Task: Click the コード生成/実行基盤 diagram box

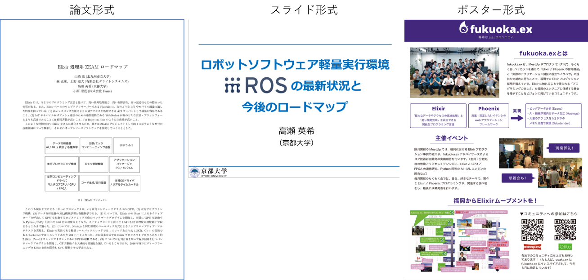Action: tap(94, 183)
